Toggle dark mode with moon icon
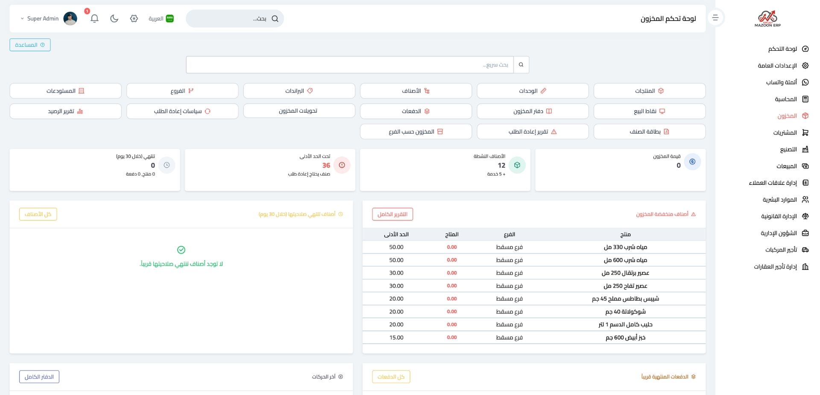Screen dimensions: 820x395 click(114, 18)
